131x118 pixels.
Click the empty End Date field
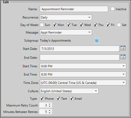80,58
